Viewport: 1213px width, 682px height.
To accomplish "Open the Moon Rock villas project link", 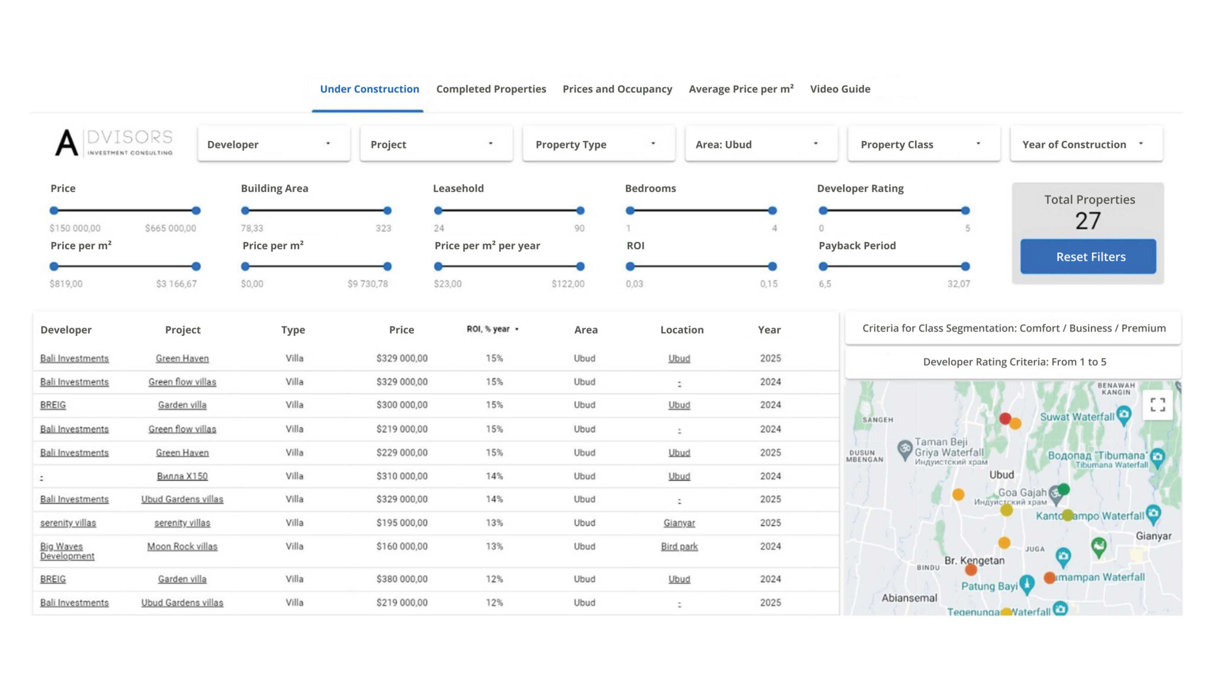I will pos(182,546).
